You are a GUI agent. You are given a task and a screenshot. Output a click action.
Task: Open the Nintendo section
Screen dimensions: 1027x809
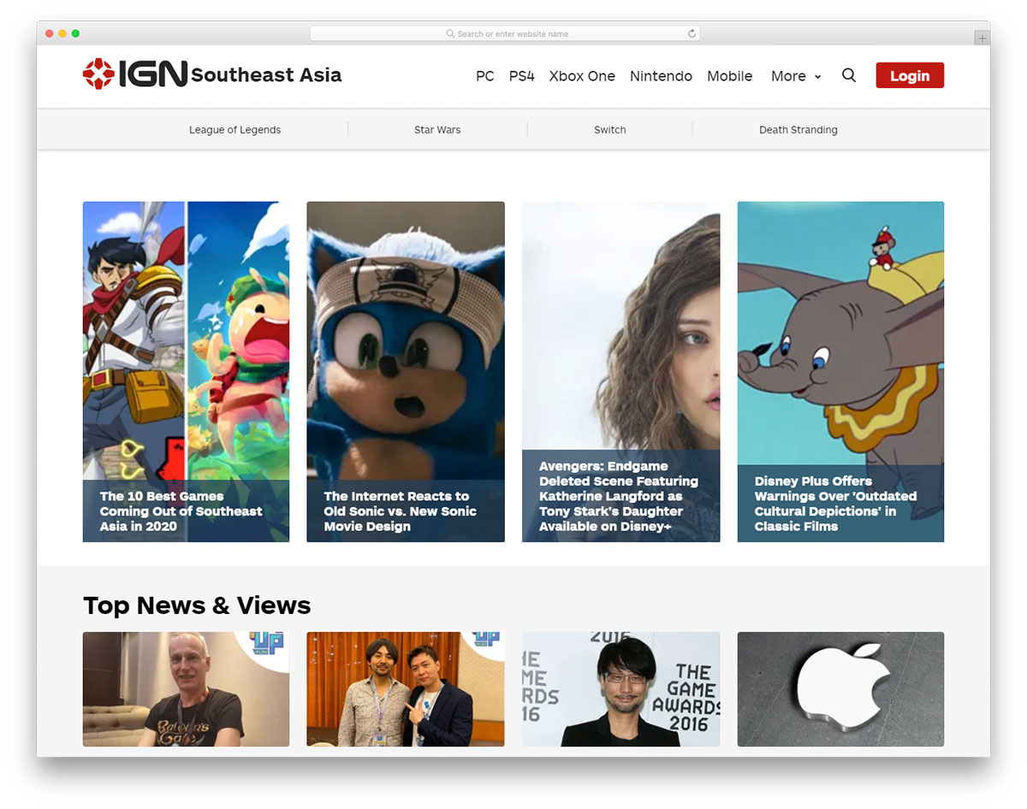pos(661,75)
